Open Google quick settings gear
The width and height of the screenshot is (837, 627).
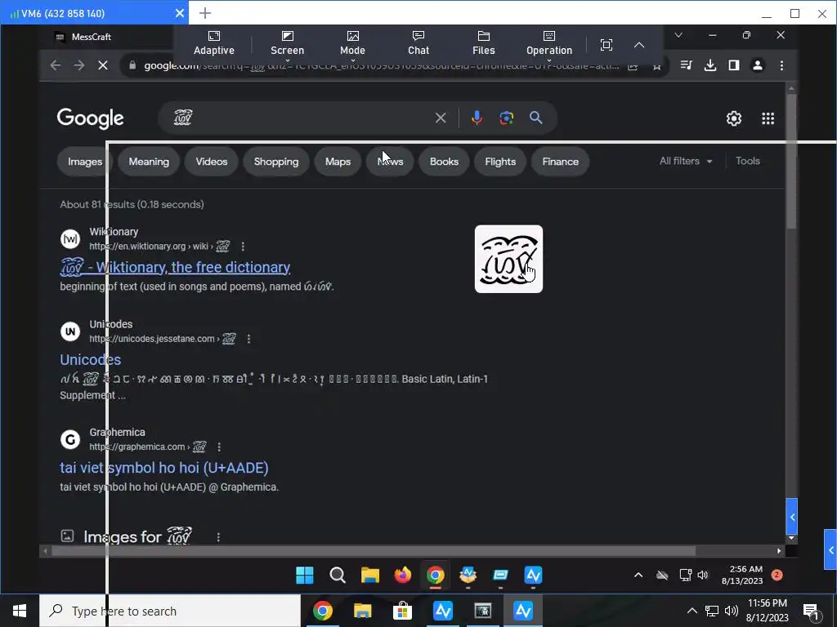[734, 118]
